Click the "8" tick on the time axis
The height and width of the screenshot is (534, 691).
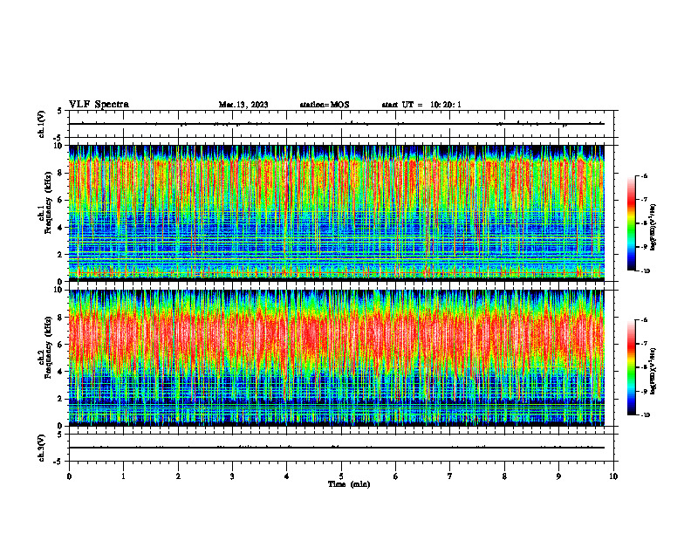(504, 476)
